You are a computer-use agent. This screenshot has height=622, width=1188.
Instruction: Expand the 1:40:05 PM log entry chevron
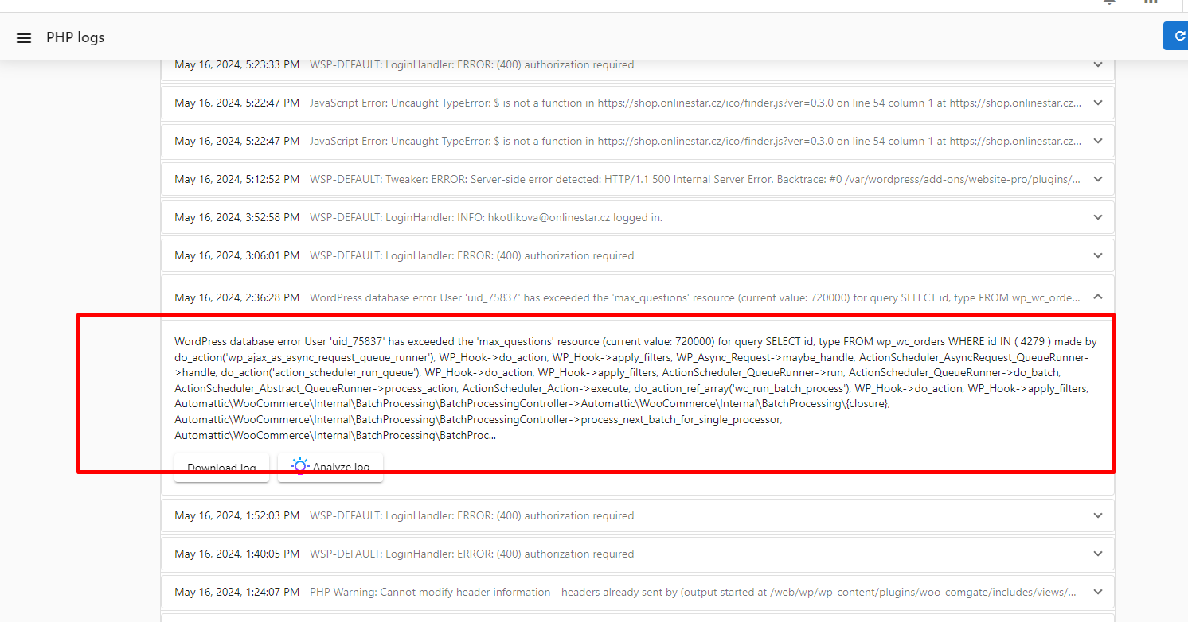pos(1098,554)
